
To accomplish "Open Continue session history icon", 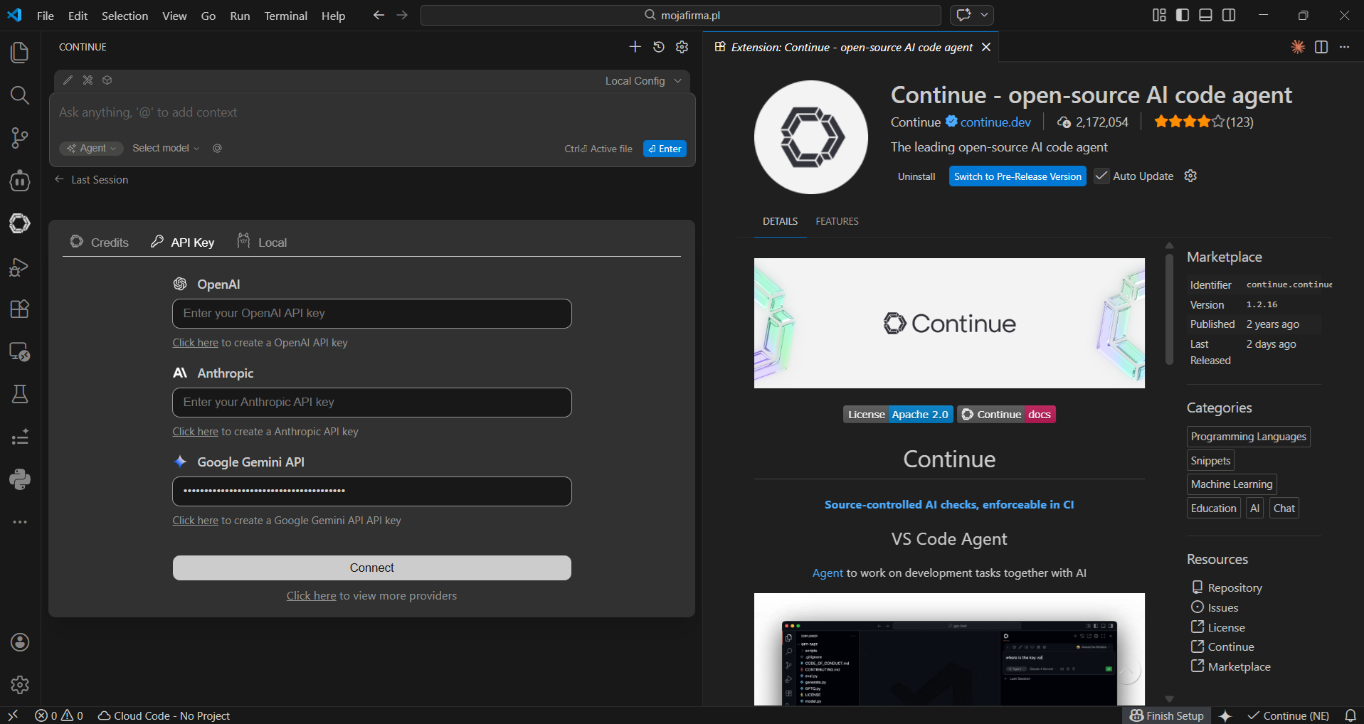I will click(658, 47).
